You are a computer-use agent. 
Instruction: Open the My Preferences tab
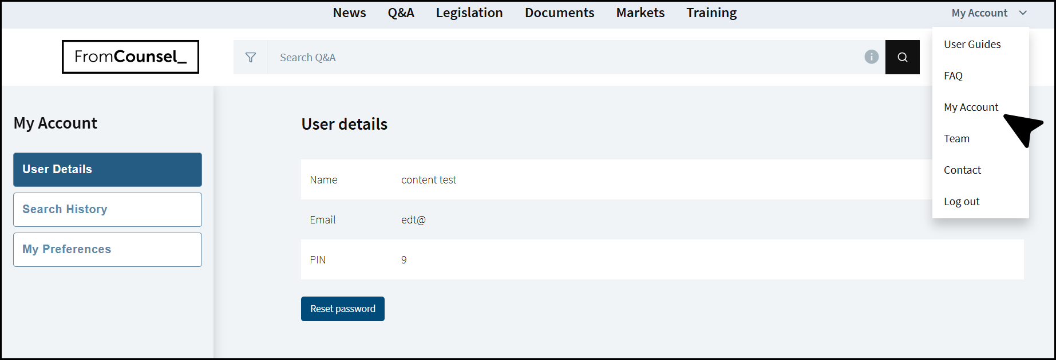coord(108,250)
